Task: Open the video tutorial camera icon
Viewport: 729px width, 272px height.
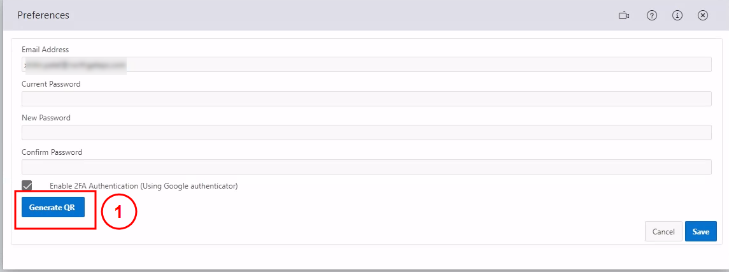Action: pyautogui.click(x=624, y=15)
